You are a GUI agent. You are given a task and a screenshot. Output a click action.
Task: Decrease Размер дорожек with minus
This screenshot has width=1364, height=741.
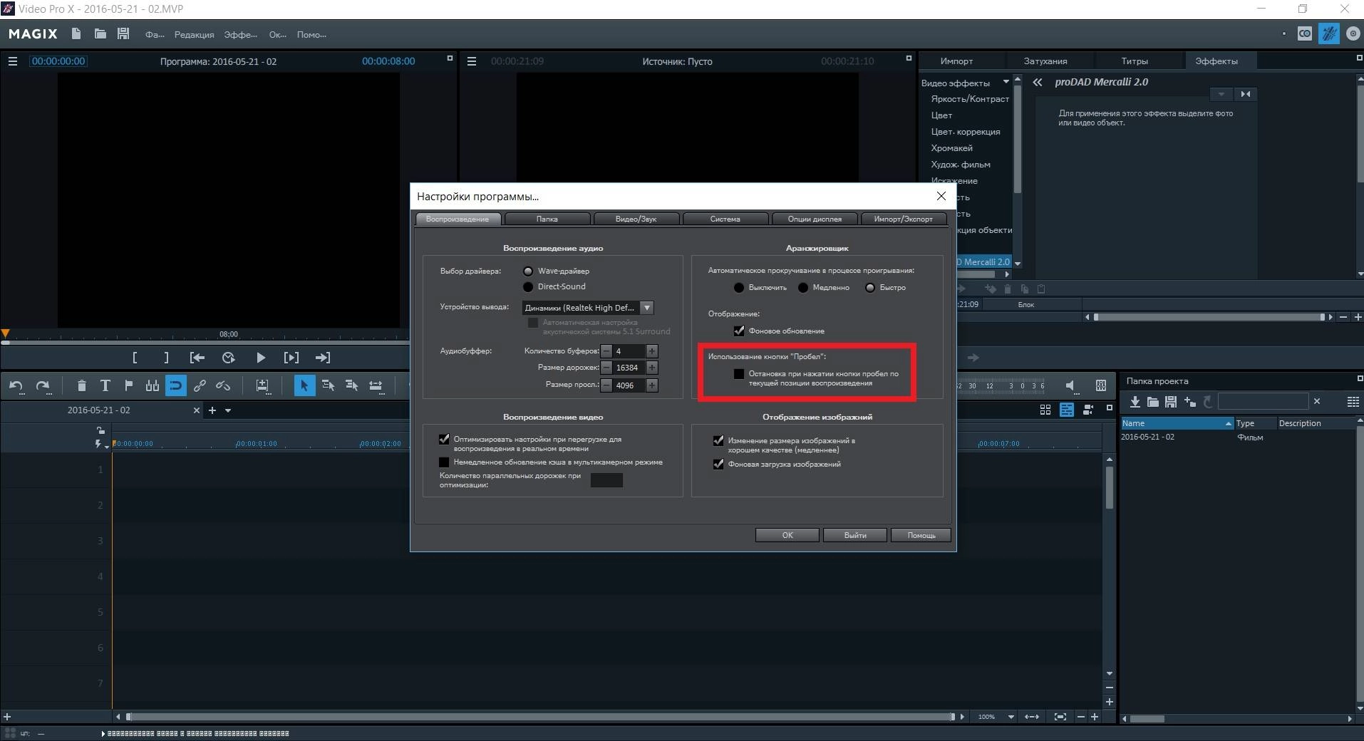point(606,368)
